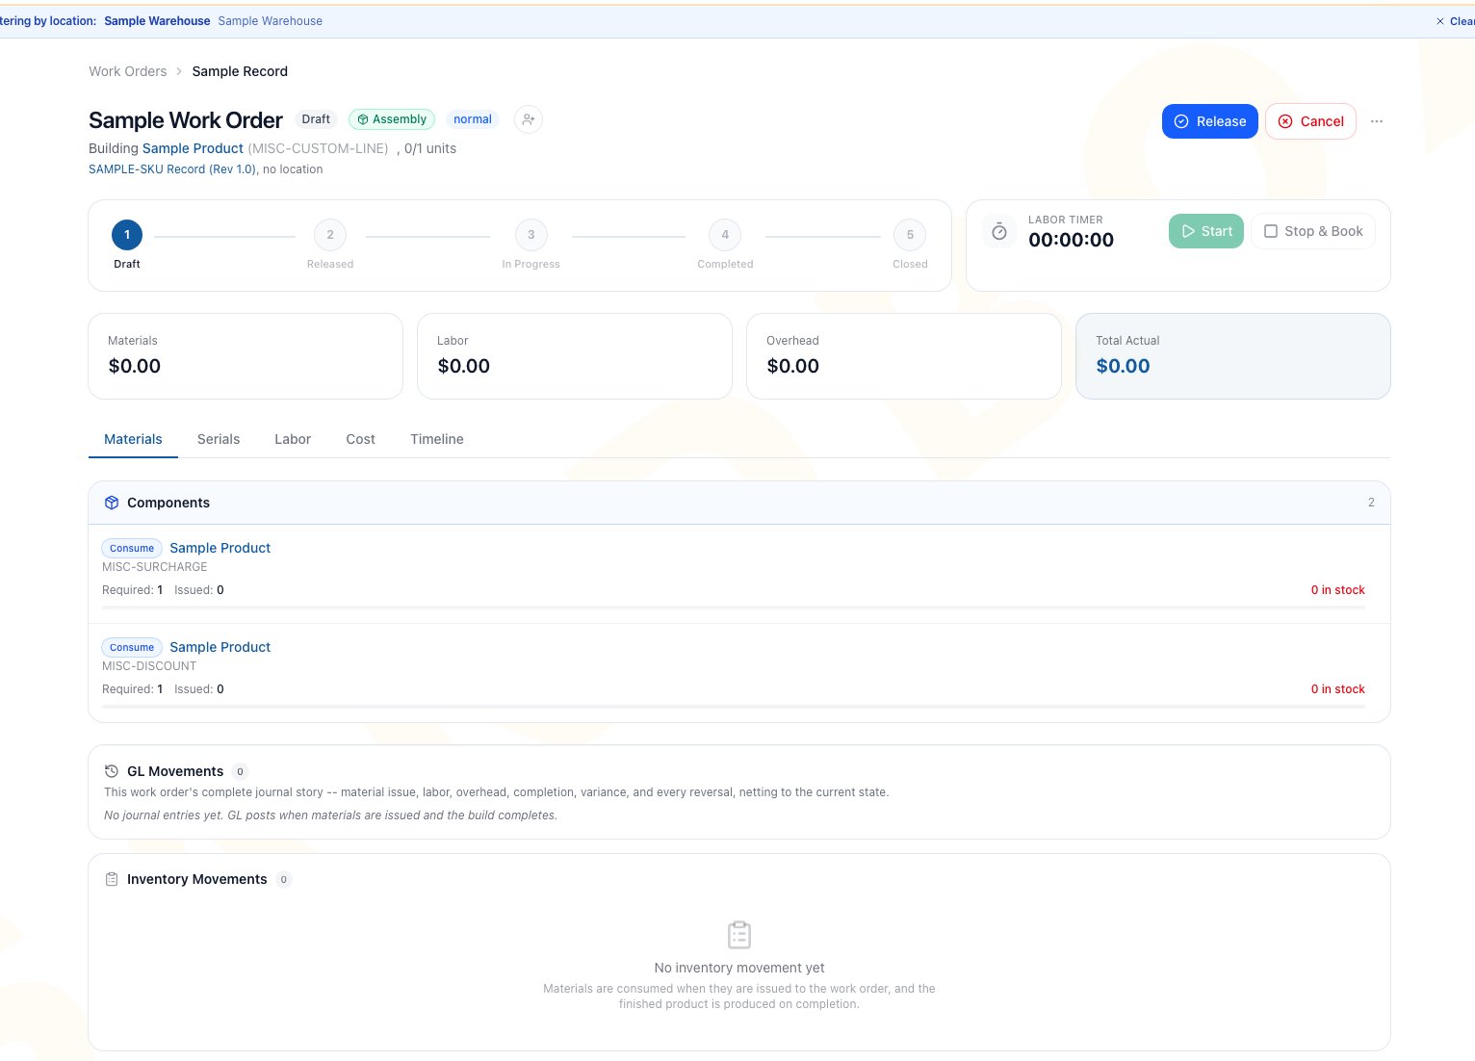Clear the location filter
This screenshot has height=1061, width=1475.
click(1454, 21)
